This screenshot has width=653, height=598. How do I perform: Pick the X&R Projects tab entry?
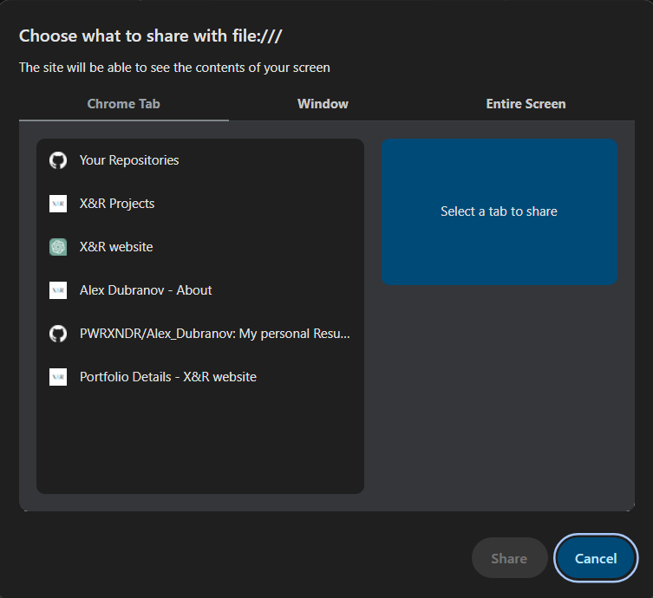pos(200,204)
